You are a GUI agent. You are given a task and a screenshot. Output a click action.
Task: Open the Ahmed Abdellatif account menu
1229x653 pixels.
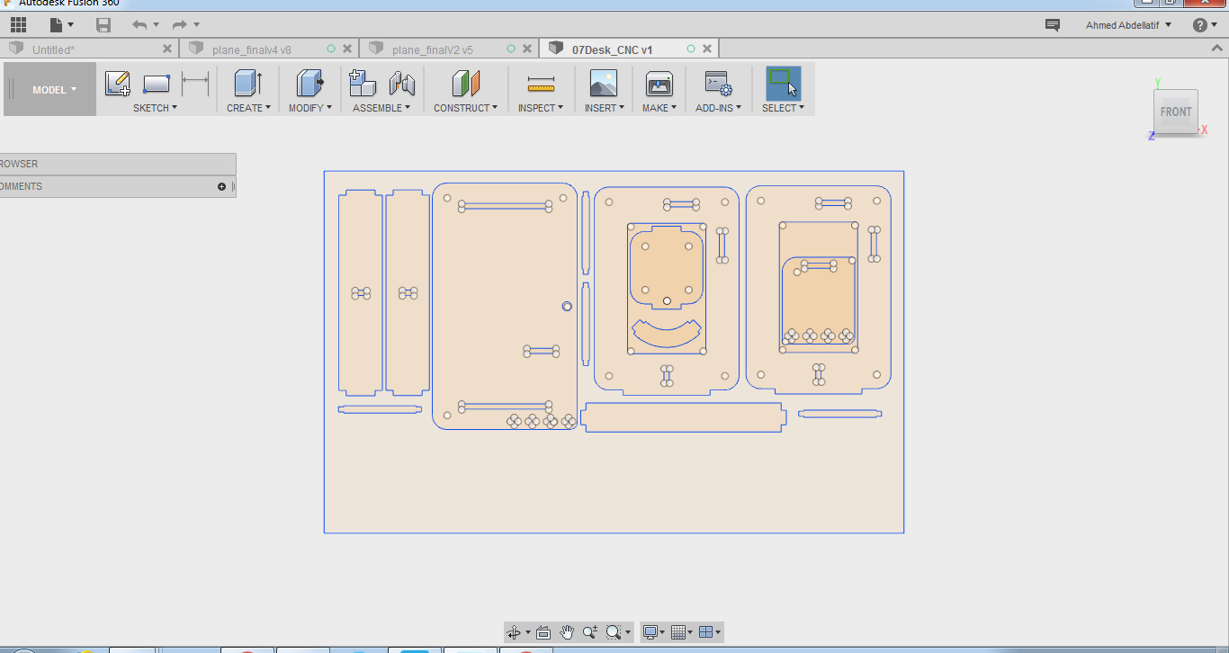point(1128,25)
